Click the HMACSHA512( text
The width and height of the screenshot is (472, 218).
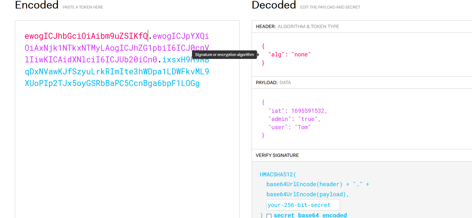point(278,175)
